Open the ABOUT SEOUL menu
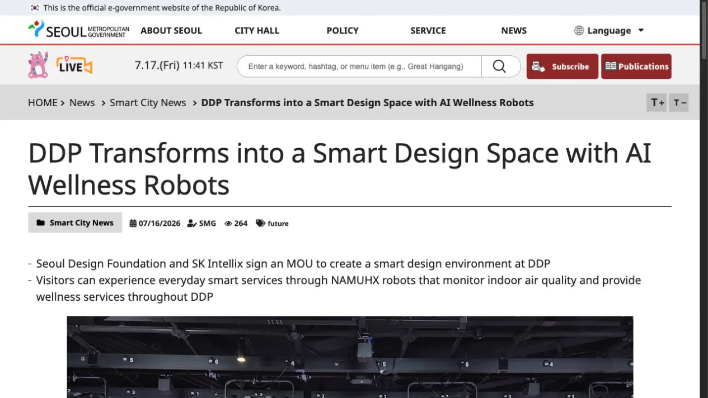The width and height of the screenshot is (708, 398). pos(171,30)
